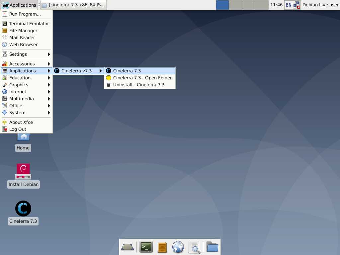
Task: Expand the Accessories submenu
Action: point(26,64)
